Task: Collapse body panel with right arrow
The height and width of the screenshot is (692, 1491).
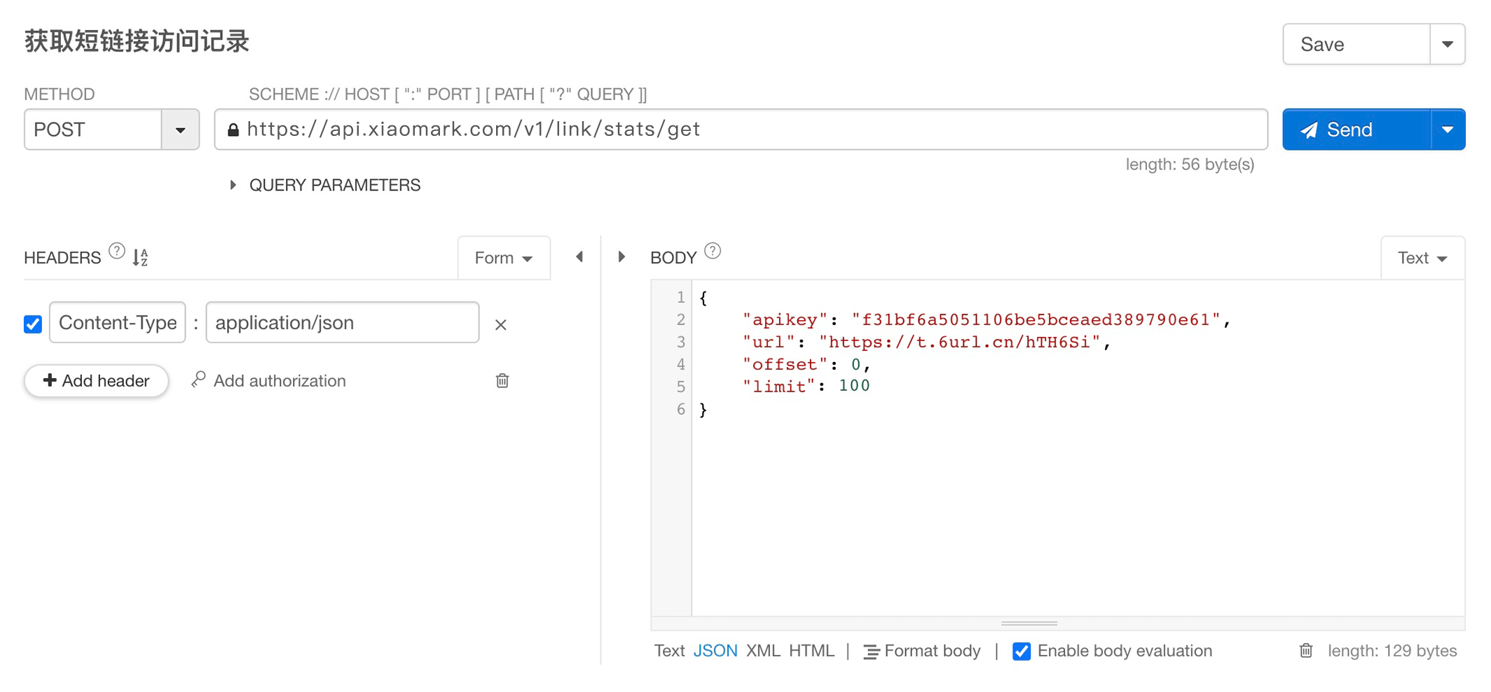Action: click(x=621, y=257)
